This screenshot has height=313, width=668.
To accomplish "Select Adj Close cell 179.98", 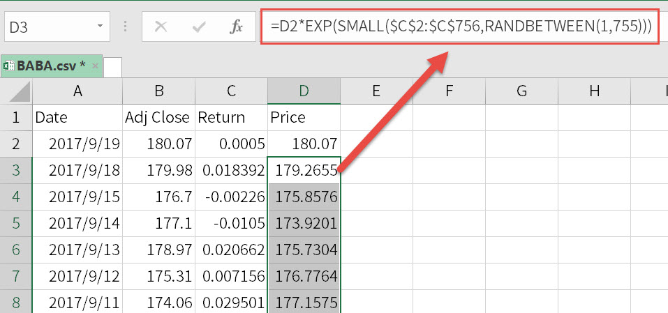I will [159, 171].
